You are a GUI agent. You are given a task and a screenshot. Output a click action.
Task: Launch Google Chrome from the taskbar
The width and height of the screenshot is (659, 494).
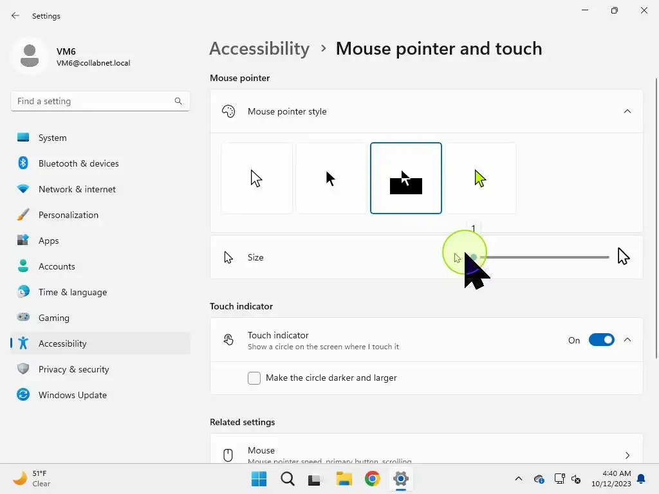(x=373, y=479)
